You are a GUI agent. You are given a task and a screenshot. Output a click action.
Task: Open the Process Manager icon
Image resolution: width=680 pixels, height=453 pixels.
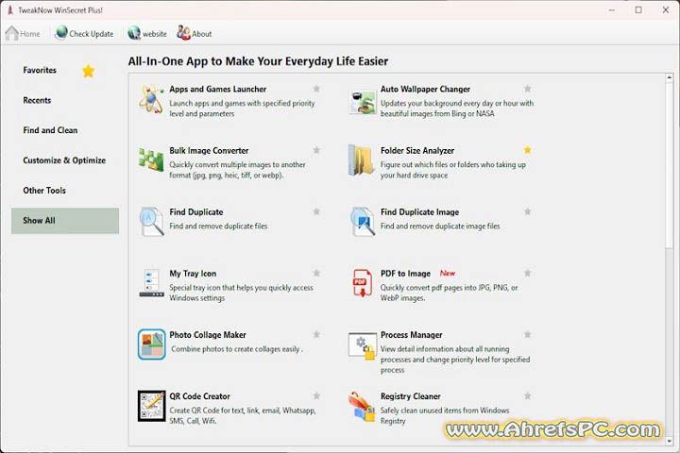tap(362, 345)
